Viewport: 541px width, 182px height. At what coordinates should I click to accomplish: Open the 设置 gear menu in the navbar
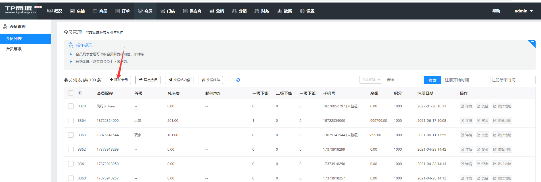point(307,11)
